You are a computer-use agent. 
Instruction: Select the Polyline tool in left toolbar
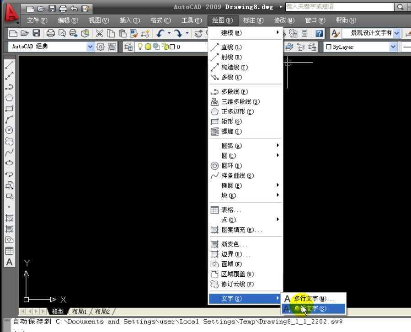tap(10, 87)
